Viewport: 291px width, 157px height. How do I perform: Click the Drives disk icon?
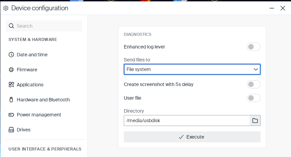point(11,130)
